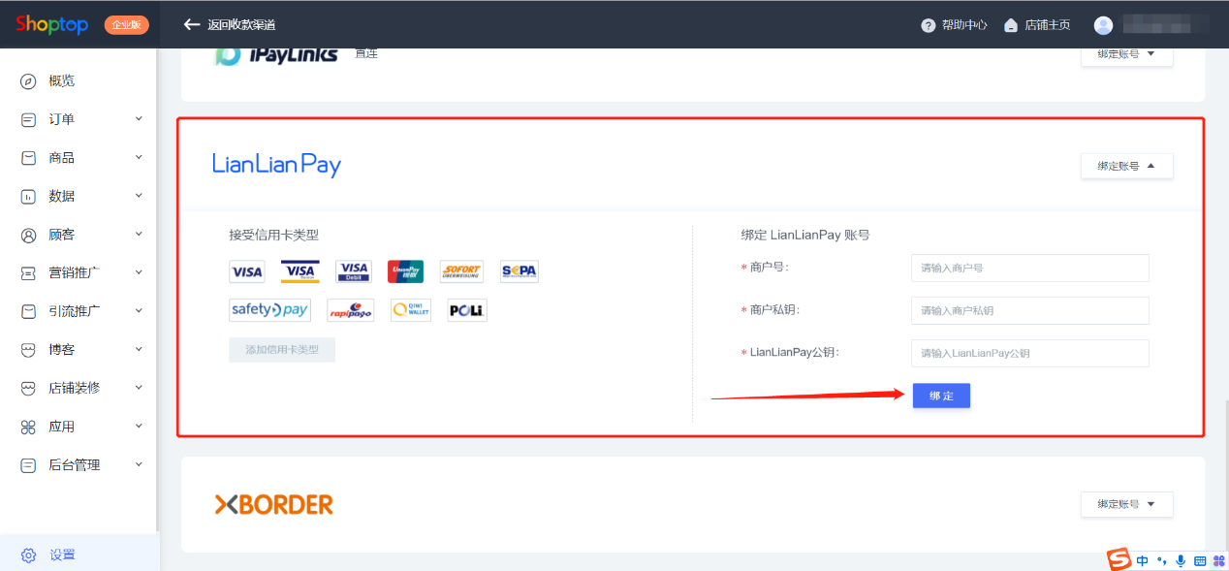Click the 设置 settings gear icon
1229x571 pixels.
coord(29,555)
